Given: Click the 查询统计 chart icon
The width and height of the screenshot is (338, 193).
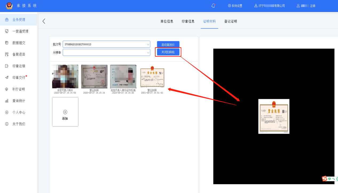Looking at the screenshot, I should click(x=7, y=101).
